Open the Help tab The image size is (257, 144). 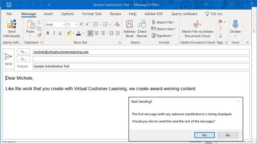[x=133, y=14]
